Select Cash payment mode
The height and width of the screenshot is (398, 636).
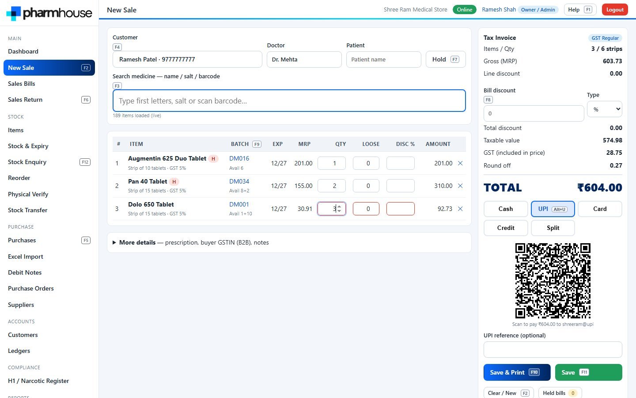pos(506,209)
